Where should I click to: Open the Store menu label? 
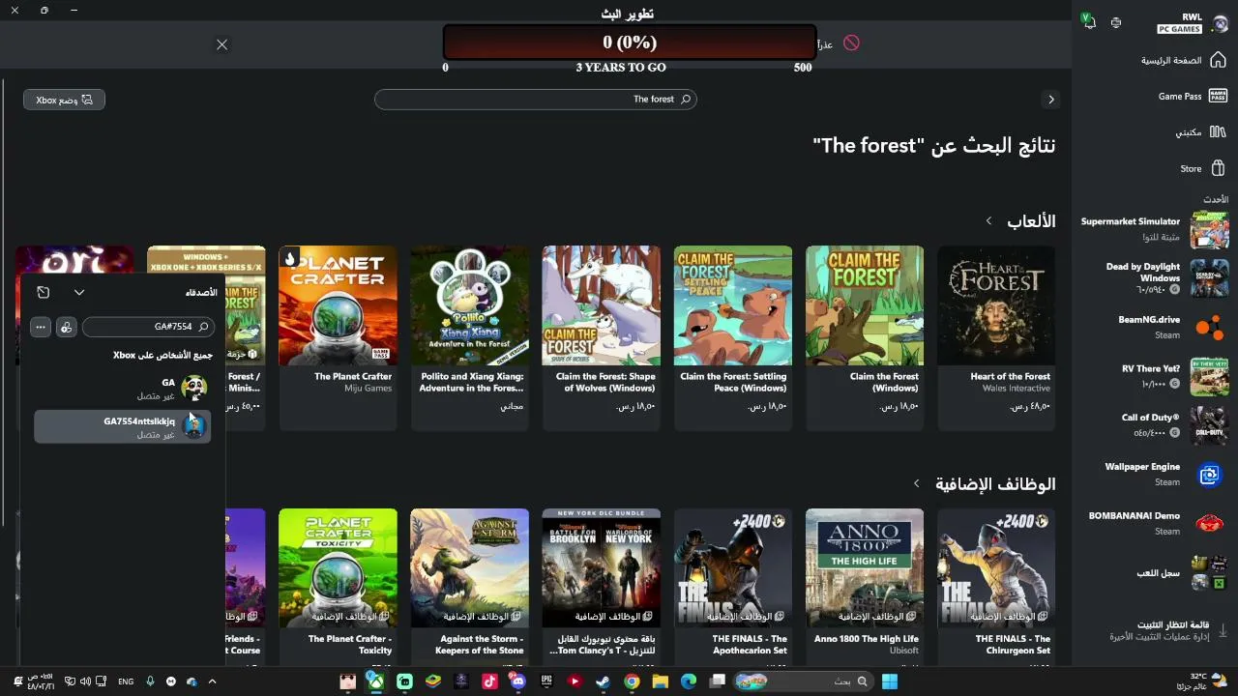point(1191,168)
